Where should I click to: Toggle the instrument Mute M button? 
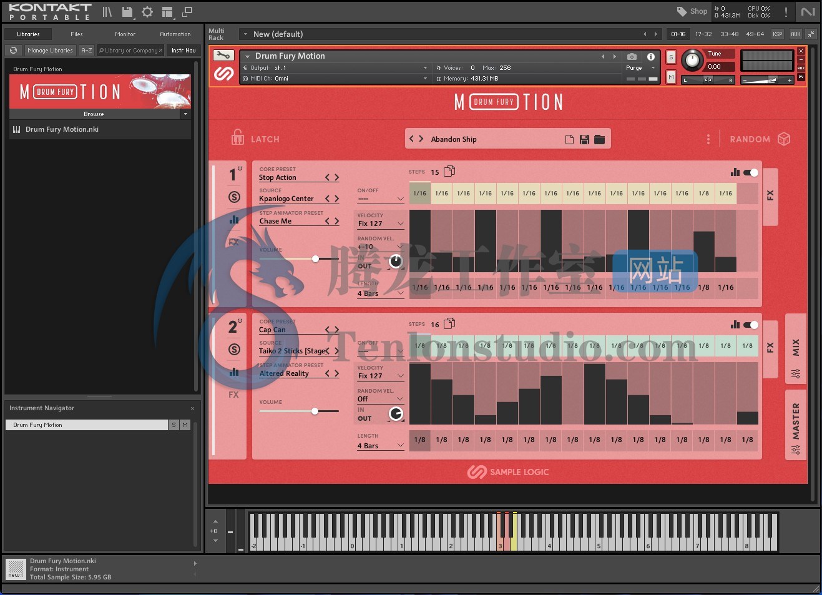click(671, 77)
